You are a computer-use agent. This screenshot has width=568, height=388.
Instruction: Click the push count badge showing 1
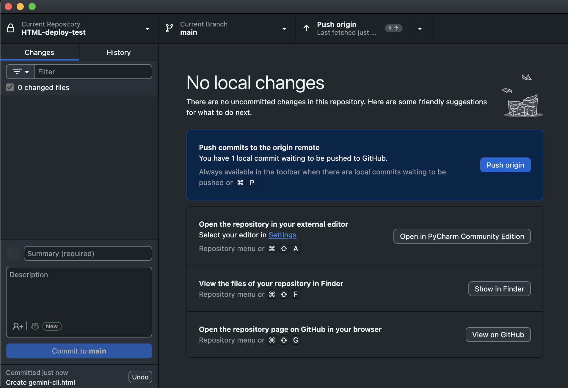click(x=393, y=28)
